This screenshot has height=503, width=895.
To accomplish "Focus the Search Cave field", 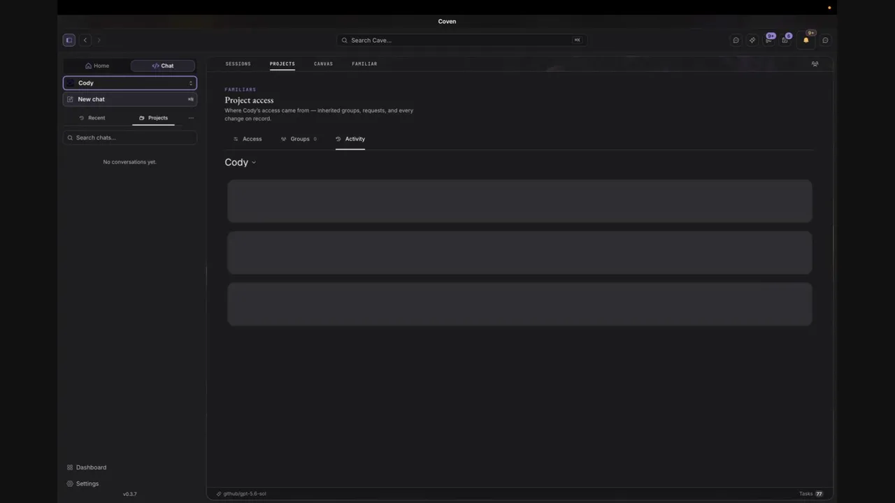I will click(461, 41).
